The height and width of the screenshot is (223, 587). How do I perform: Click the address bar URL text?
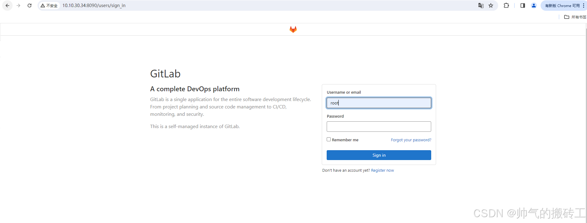(94, 6)
